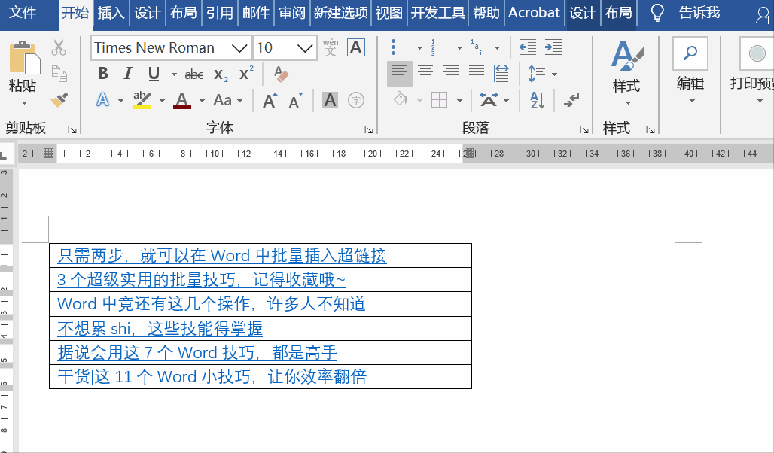Toggle superscript formatting
Screen dimensions: 774x453
245,73
